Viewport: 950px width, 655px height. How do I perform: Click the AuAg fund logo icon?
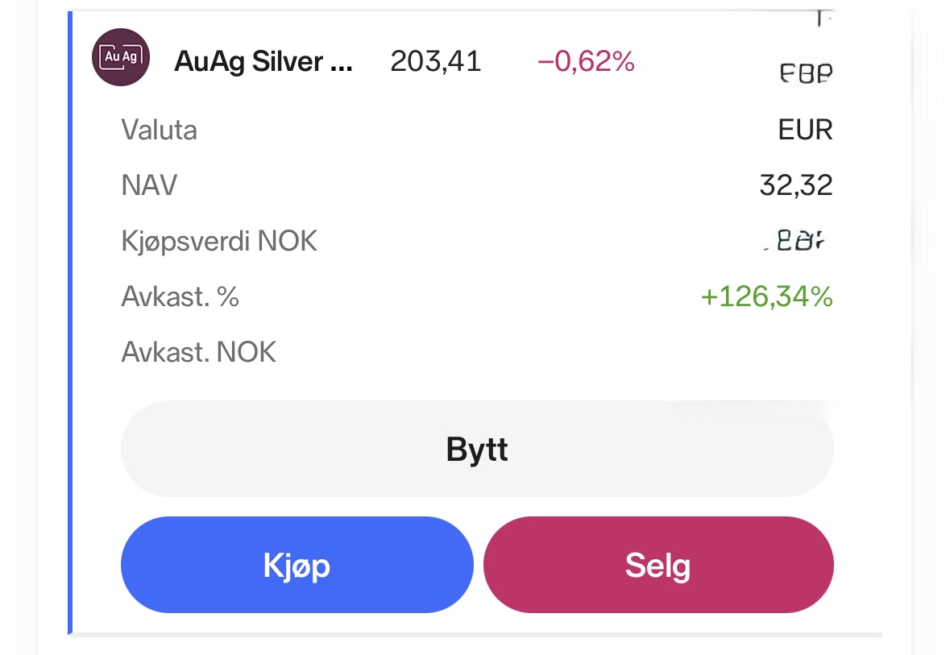[121, 57]
